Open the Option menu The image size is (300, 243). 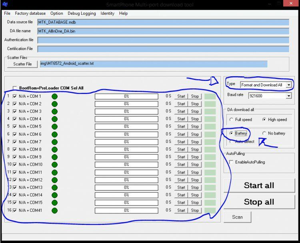[57, 13]
